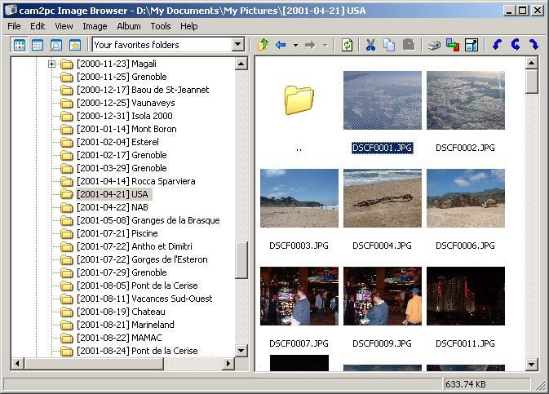Image resolution: width=549 pixels, height=394 pixels.
Task: Switch to thumbnail view mode icon
Action: pyautogui.click(x=19, y=45)
